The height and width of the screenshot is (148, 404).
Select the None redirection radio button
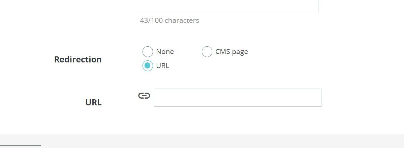[148, 52]
